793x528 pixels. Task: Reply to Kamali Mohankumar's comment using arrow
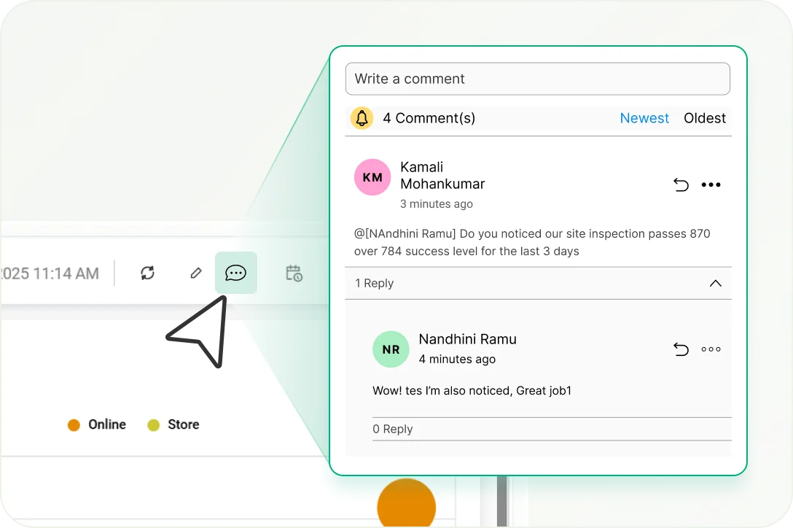tap(681, 185)
